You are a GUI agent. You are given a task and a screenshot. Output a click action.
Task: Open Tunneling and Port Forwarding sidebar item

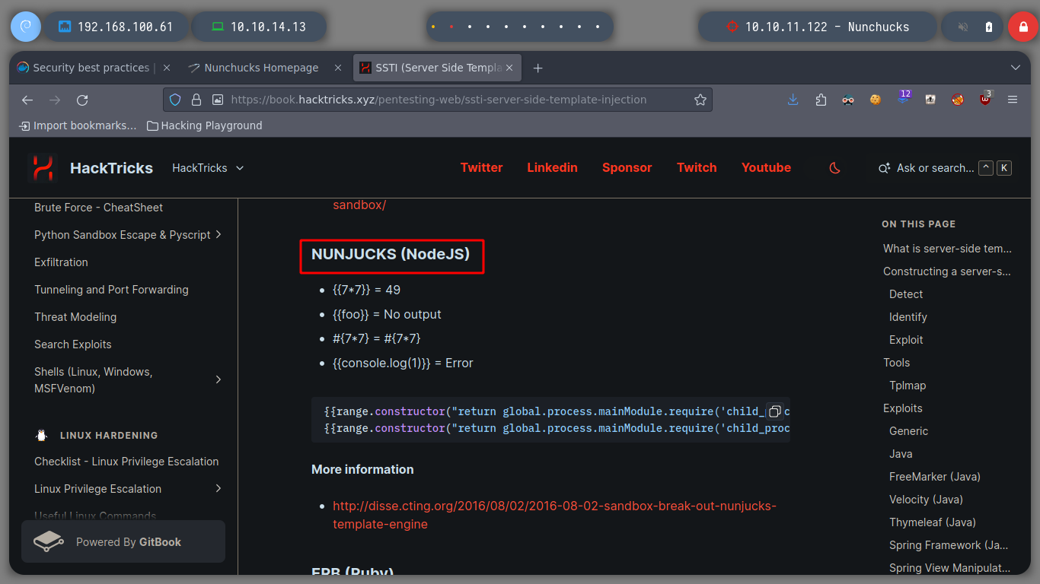pos(111,290)
